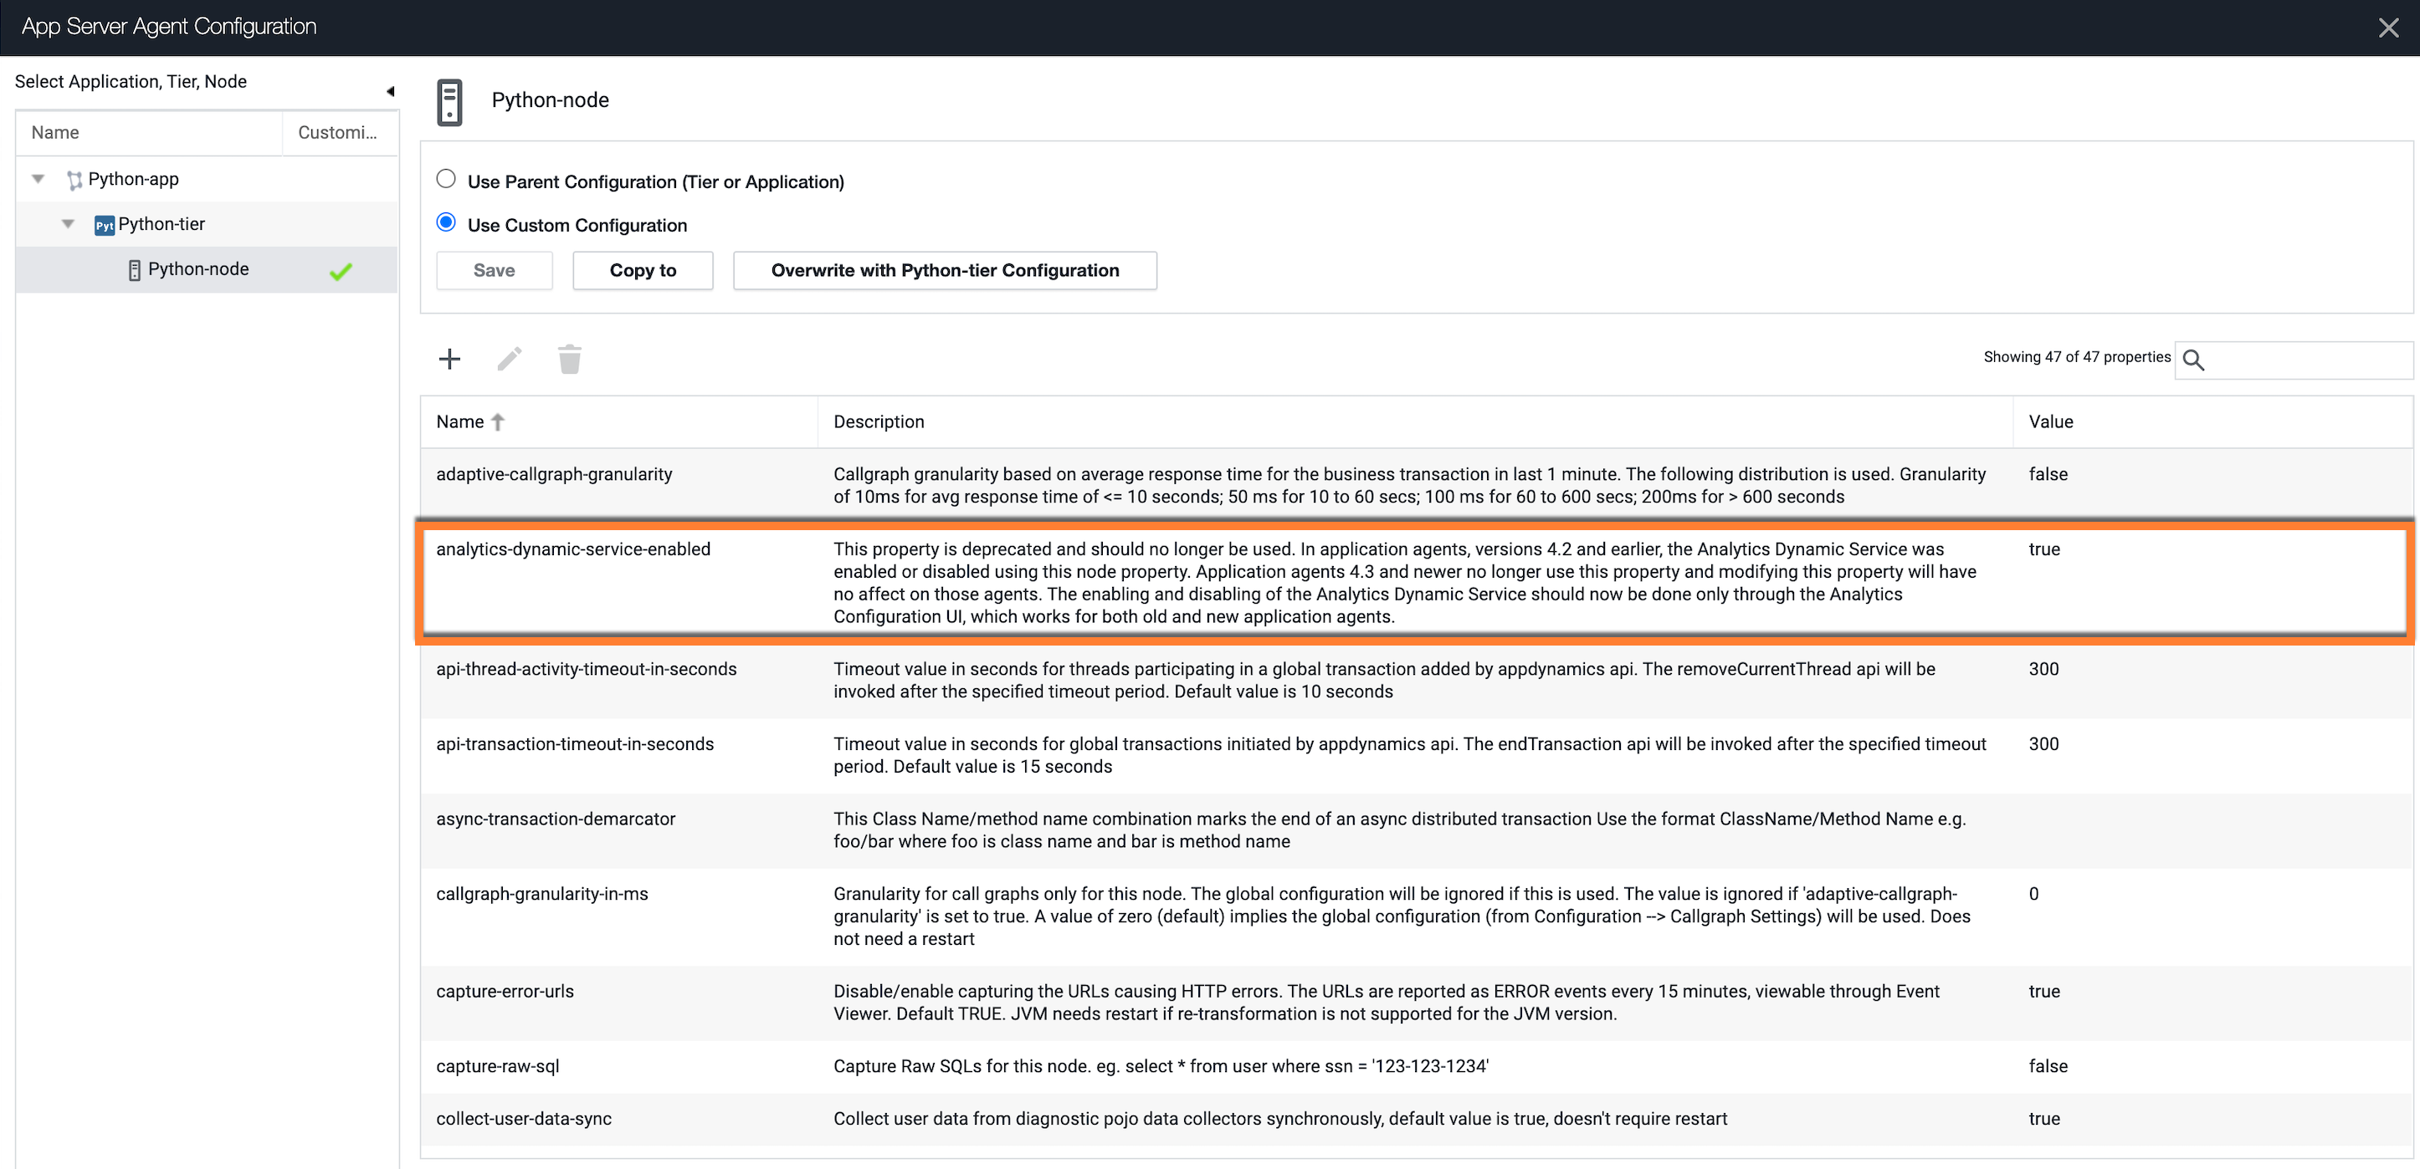This screenshot has height=1169, width=2420.
Task: Click the Save button
Action: 495,270
